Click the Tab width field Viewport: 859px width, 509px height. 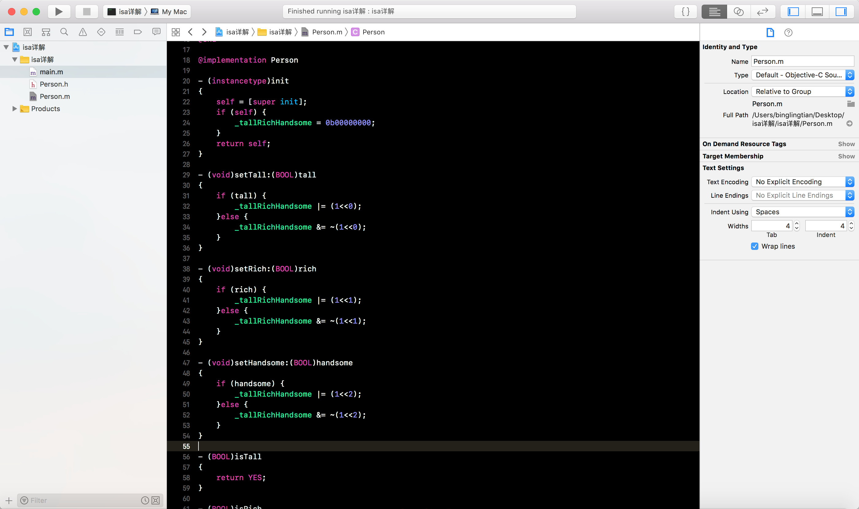(771, 226)
